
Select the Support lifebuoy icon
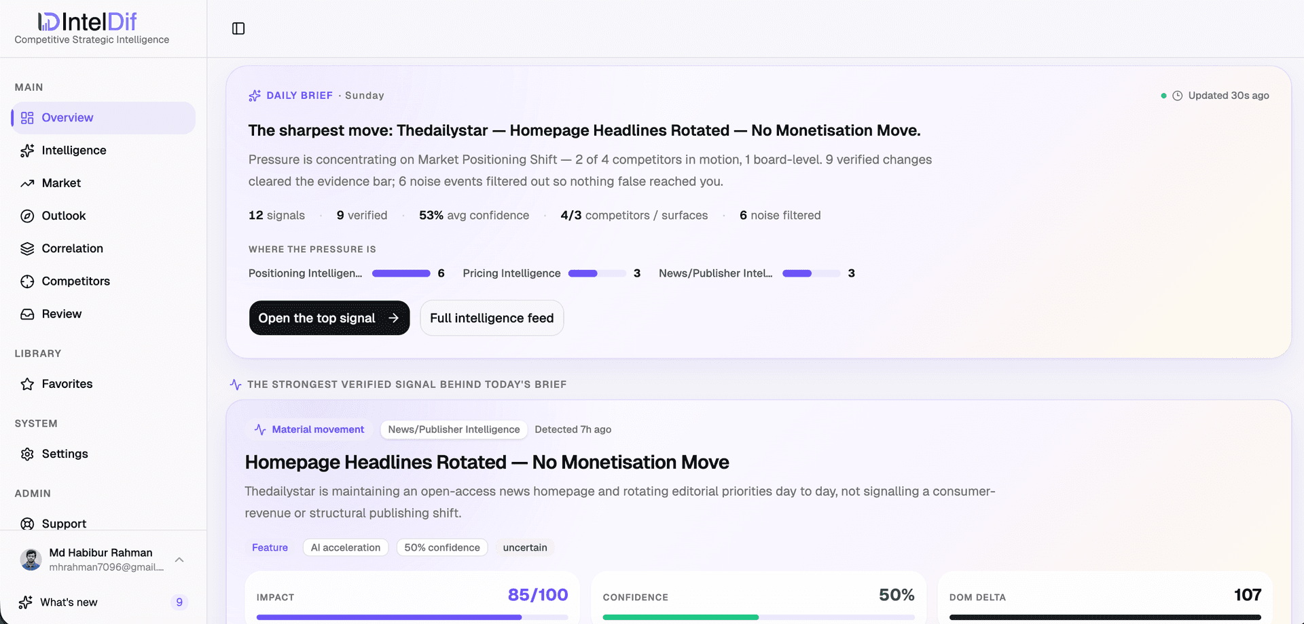coord(27,524)
